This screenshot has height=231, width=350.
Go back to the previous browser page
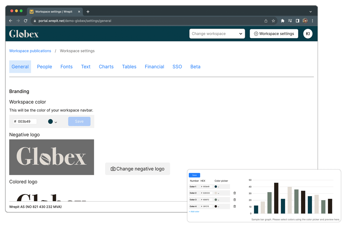[10, 21]
